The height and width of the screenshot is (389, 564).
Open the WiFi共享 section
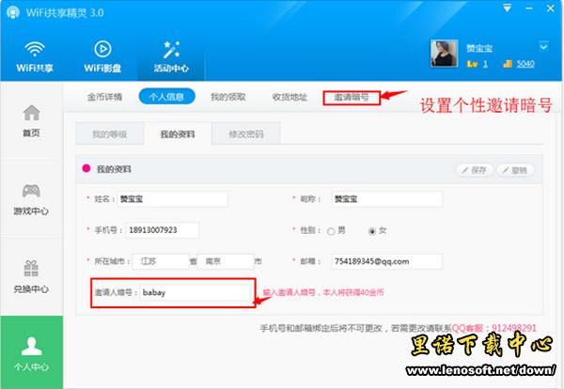(35, 56)
